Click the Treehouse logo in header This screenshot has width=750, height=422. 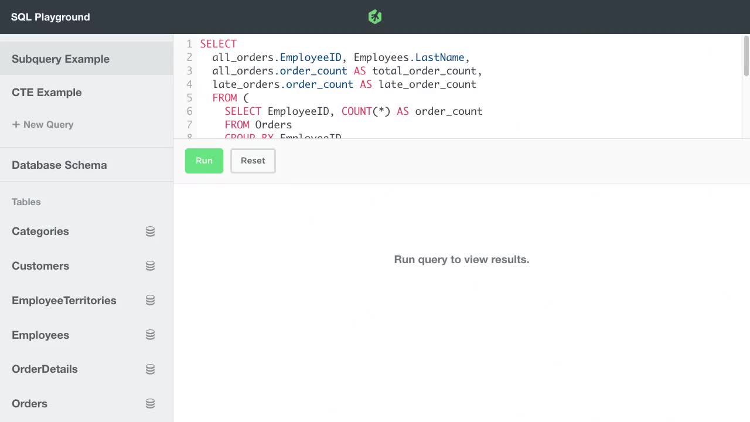pos(375,17)
